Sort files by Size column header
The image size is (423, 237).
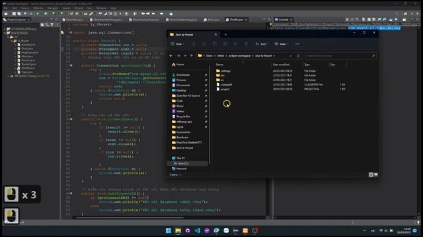(333, 65)
